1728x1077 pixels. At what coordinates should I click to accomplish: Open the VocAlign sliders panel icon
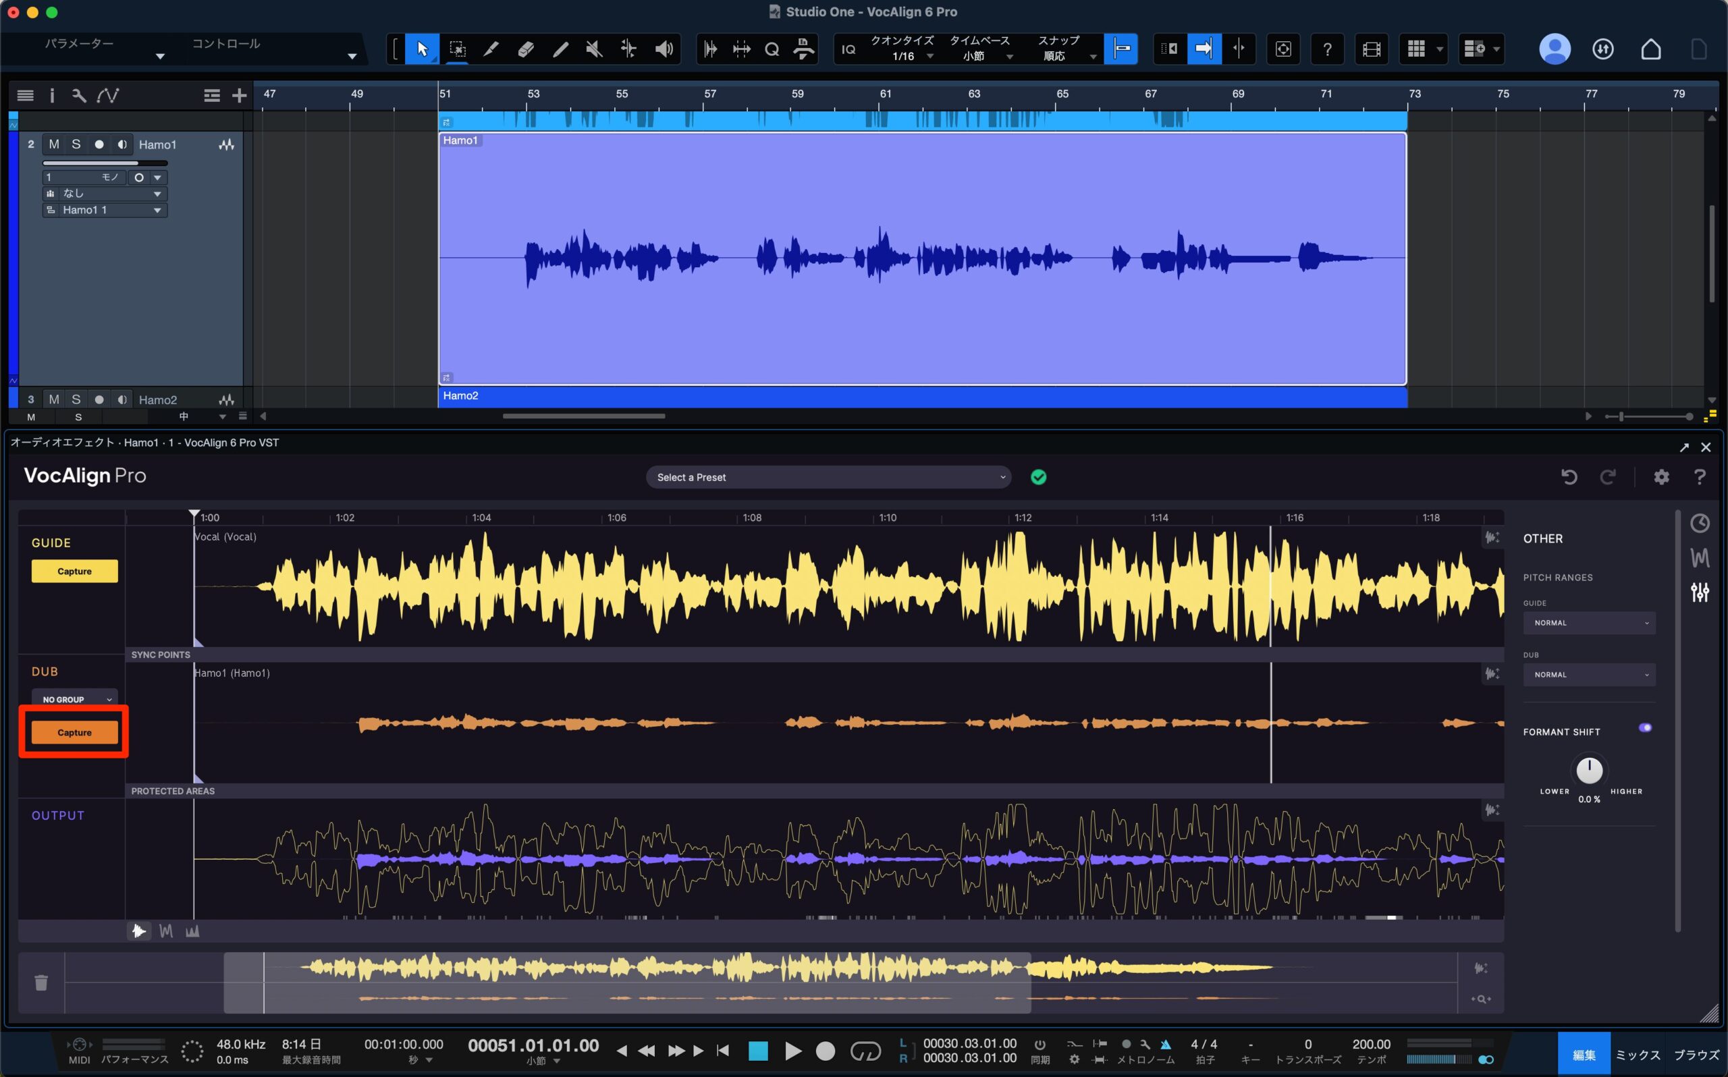tap(1700, 592)
